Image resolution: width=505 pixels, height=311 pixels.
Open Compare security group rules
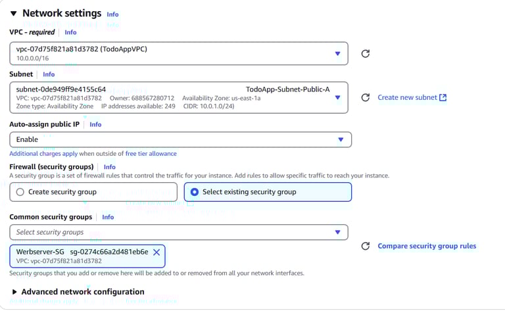coord(427,246)
